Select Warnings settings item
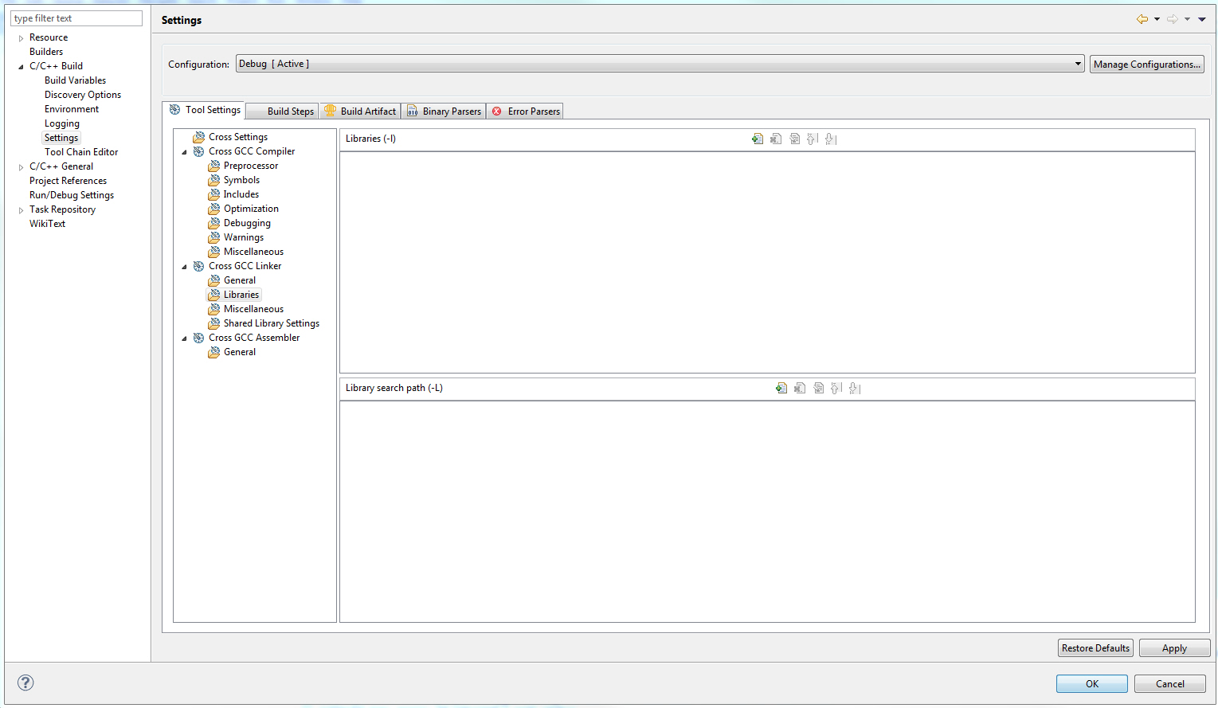Screen dimensions: 1218x708 click(244, 237)
